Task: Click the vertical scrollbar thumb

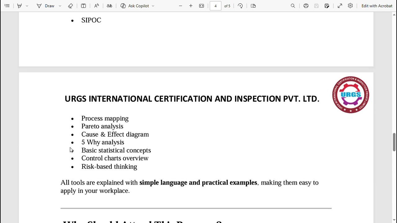Action: coord(394,142)
